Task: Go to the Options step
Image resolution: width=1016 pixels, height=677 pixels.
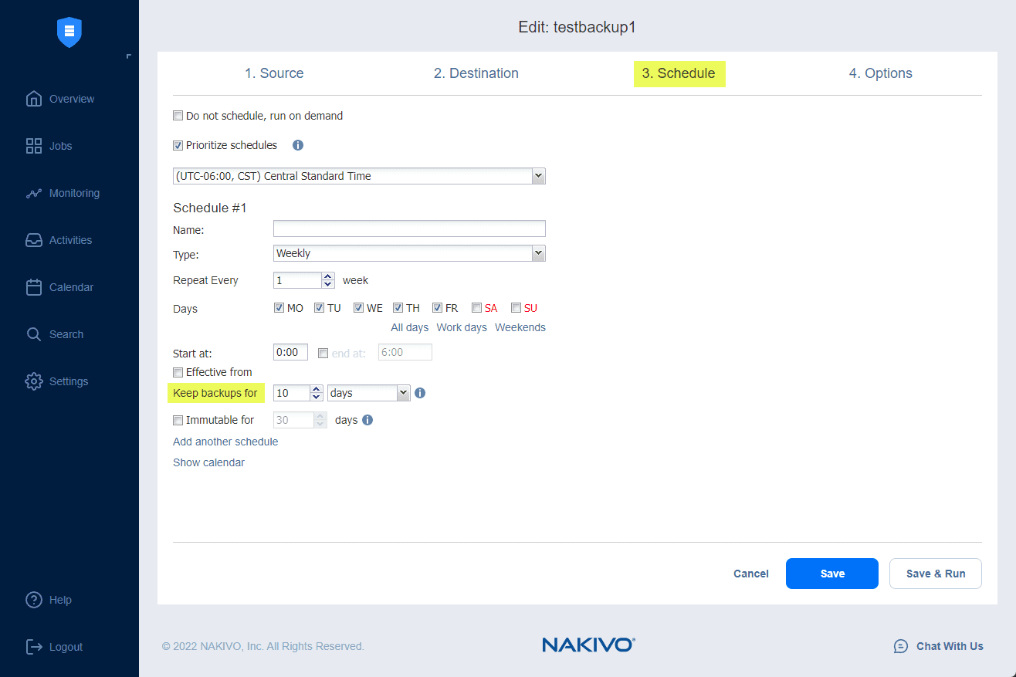Action: tap(880, 73)
